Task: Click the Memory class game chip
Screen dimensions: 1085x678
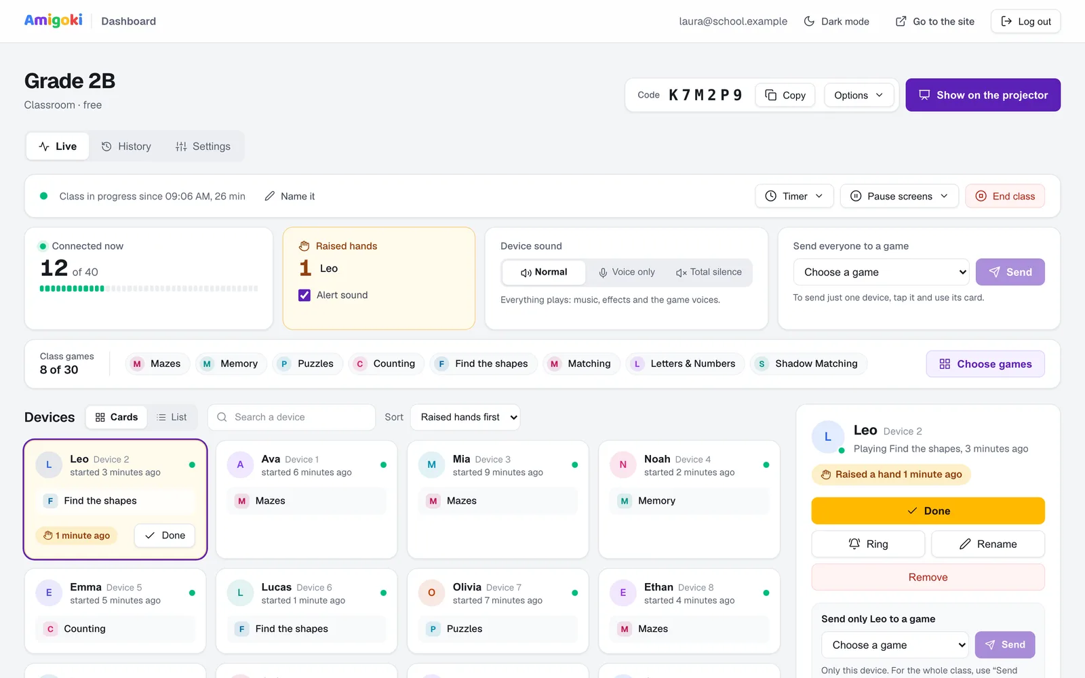Action: click(x=231, y=364)
